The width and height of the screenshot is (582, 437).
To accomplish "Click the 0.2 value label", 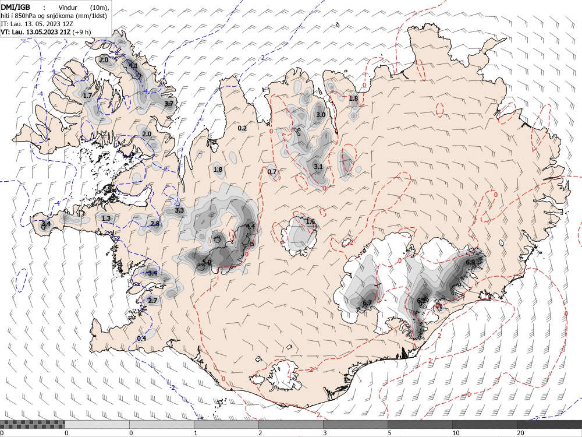I will tap(242, 128).
